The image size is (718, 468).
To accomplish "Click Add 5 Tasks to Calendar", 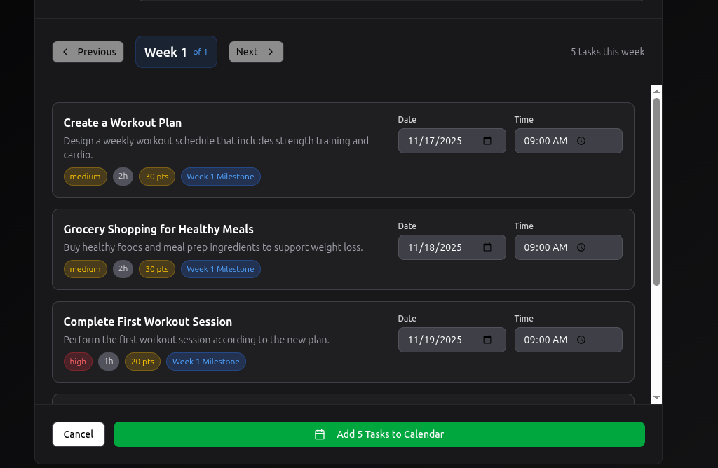I will point(379,434).
